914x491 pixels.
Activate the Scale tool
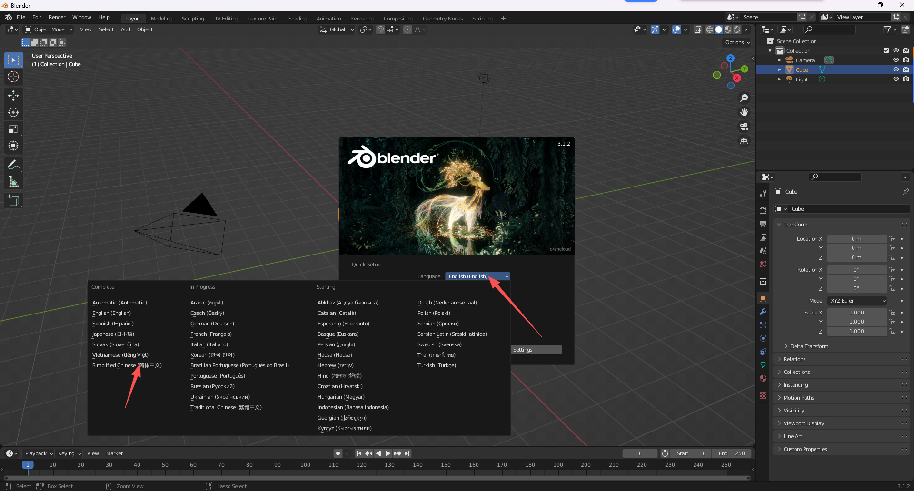click(x=13, y=129)
